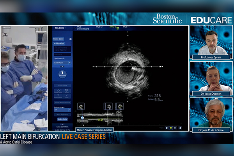
Task: Switch to the IVUS-3 tab
Action: (x=100, y=27)
